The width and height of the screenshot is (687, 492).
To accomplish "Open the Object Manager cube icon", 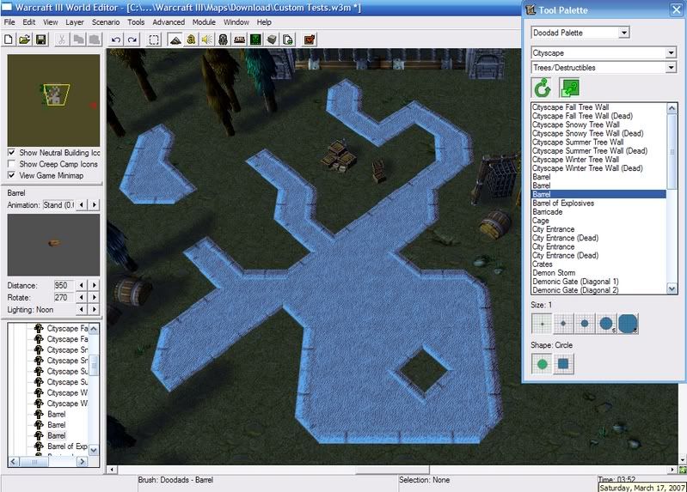I will click(x=272, y=39).
